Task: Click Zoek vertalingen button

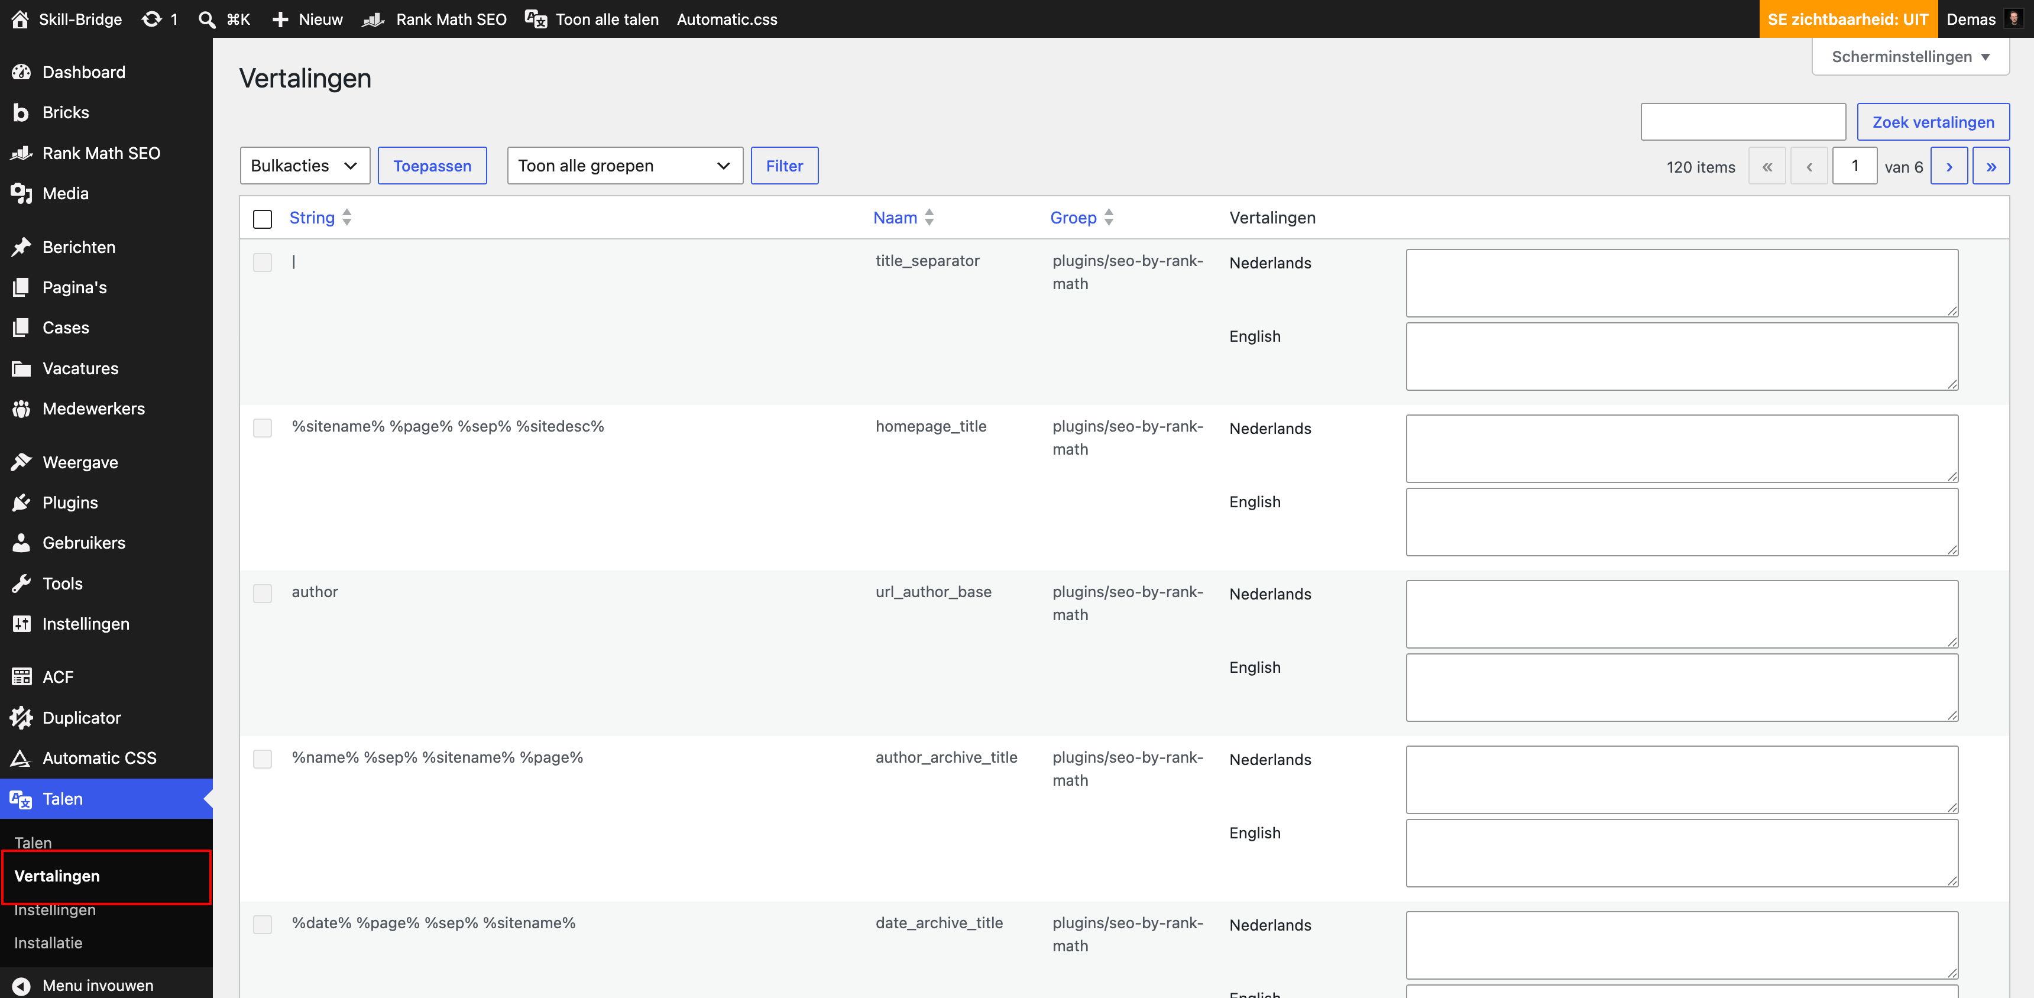Action: pos(1933,122)
